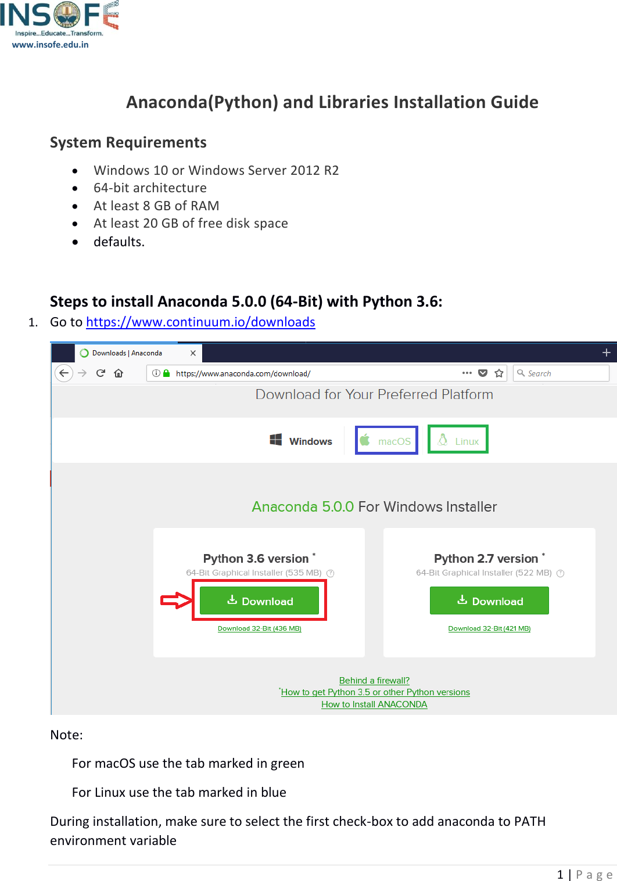The image size is (617, 881).
Task: Click Anaconda 5.0.0 For Windows Installer heading
Action: (x=374, y=506)
